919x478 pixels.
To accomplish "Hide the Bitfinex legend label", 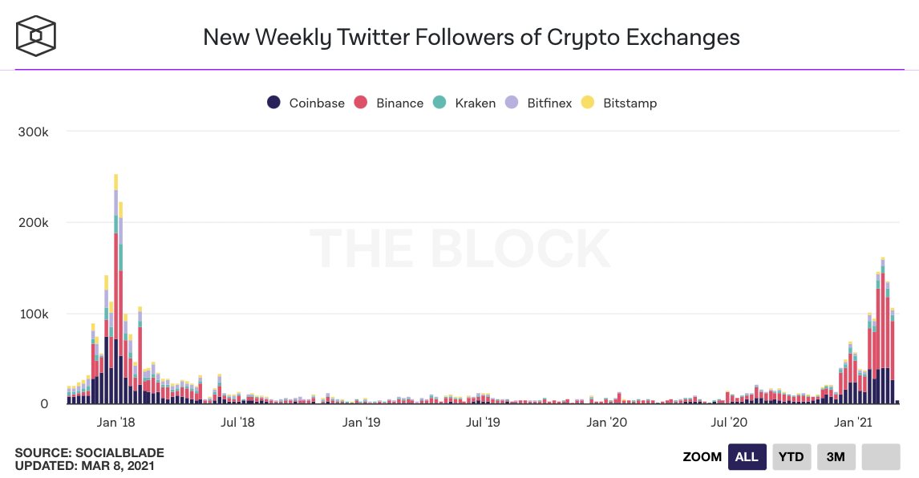I will (549, 103).
